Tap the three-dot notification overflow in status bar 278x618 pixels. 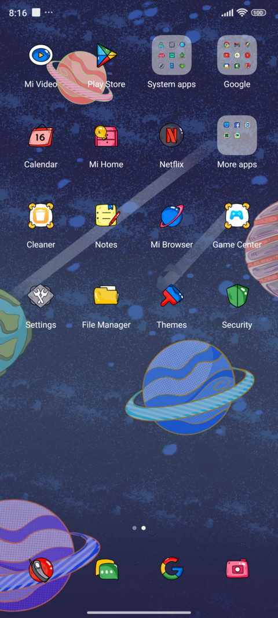point(49,13)
